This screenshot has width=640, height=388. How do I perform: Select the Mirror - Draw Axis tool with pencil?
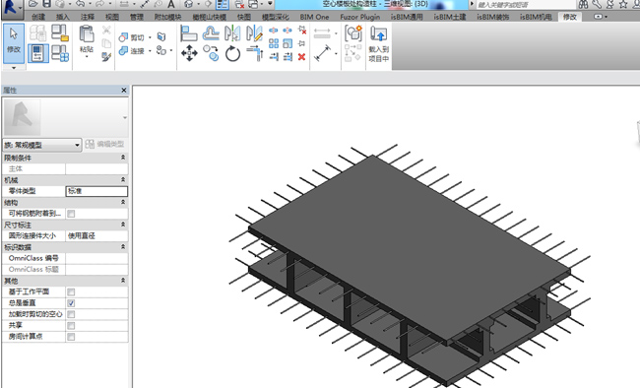[254, 33]
